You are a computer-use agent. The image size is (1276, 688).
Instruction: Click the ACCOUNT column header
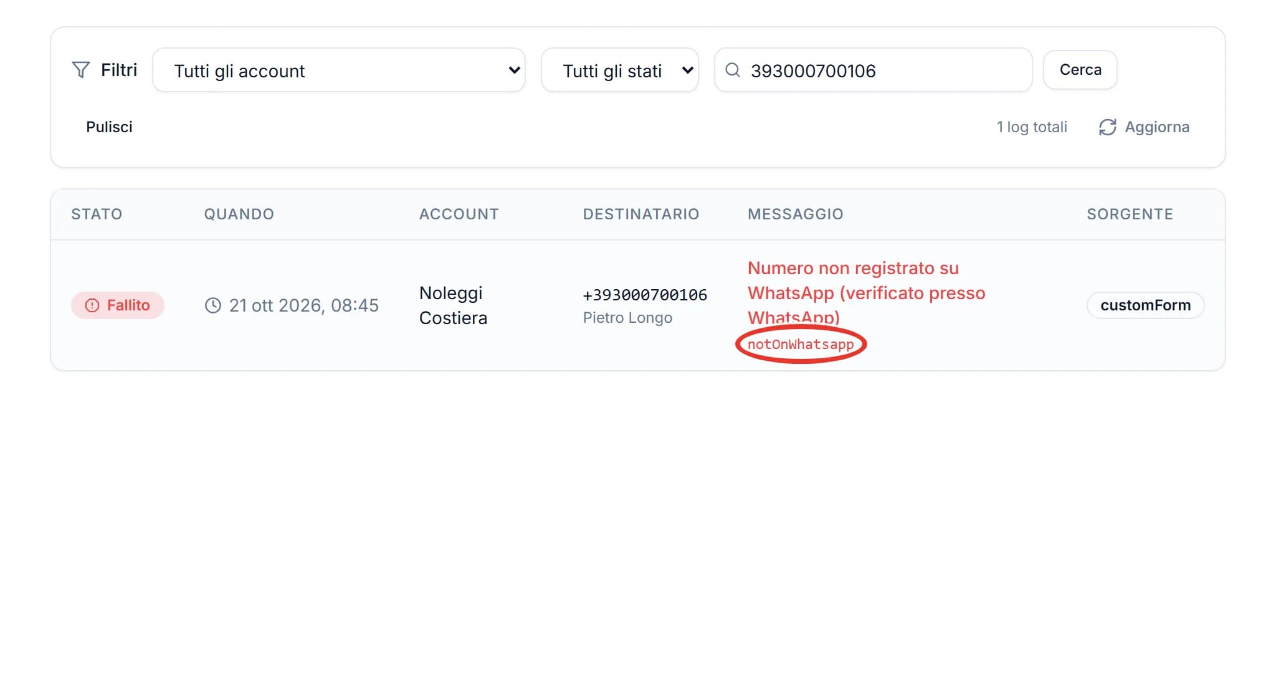click(x=459, y=214)
